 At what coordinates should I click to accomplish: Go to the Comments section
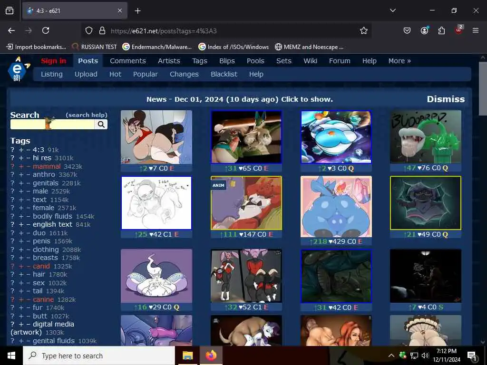click(127, 61)
